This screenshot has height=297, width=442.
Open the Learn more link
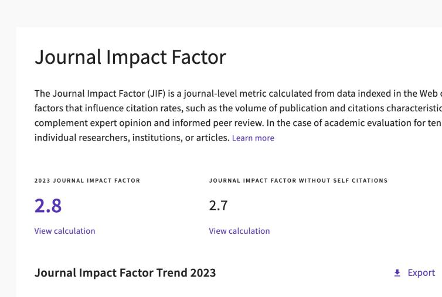click(x=253, y=138)
